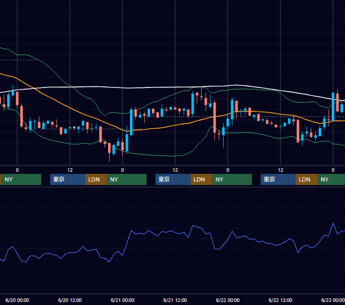Select the LDN session block on 6/20
Viewport: 345px width, 305px height.
point(96,179)
